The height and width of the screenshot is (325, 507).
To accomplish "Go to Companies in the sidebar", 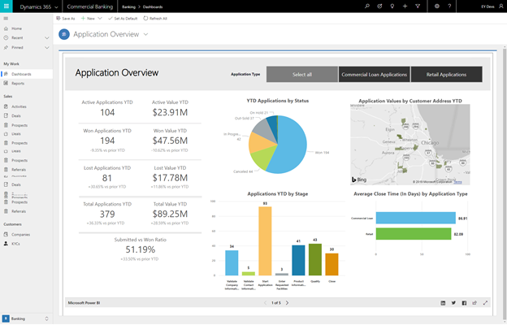I will click(21, 233).
